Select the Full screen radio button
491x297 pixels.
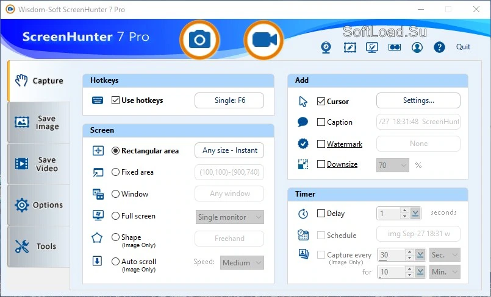pos(115,216)
